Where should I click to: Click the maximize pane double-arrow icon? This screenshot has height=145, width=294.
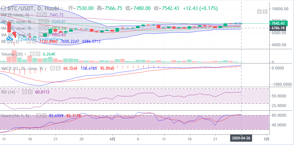click(265, 12)
